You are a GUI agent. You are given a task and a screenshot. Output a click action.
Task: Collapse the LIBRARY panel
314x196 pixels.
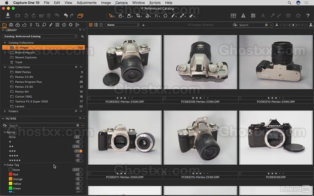coord(3,30)
